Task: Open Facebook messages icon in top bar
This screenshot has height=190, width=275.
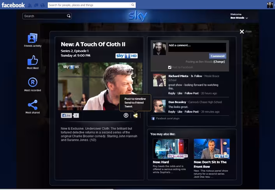Action: click(36, 5)
